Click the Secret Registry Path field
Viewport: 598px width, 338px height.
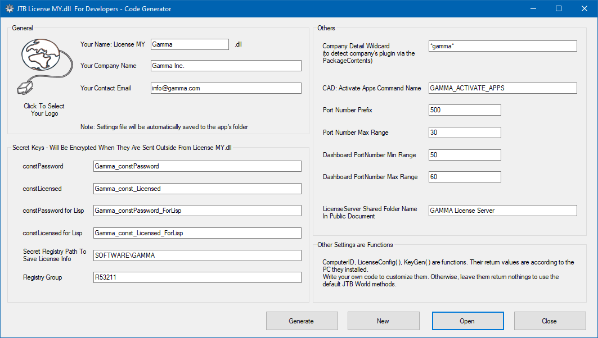197,255
